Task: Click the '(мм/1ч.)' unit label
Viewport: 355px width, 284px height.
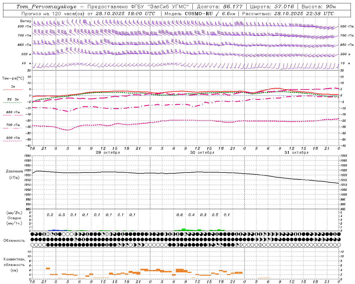Action: click(14, 223)
